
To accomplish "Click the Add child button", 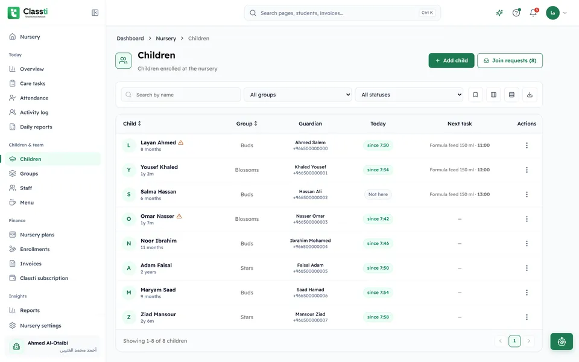I will click(x=451, y=60).
